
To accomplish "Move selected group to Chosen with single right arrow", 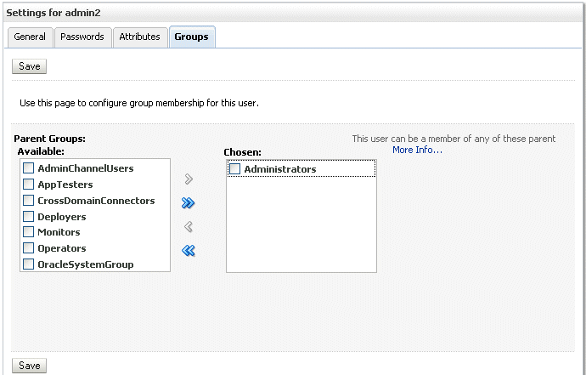I will click(x=189, y=179).
